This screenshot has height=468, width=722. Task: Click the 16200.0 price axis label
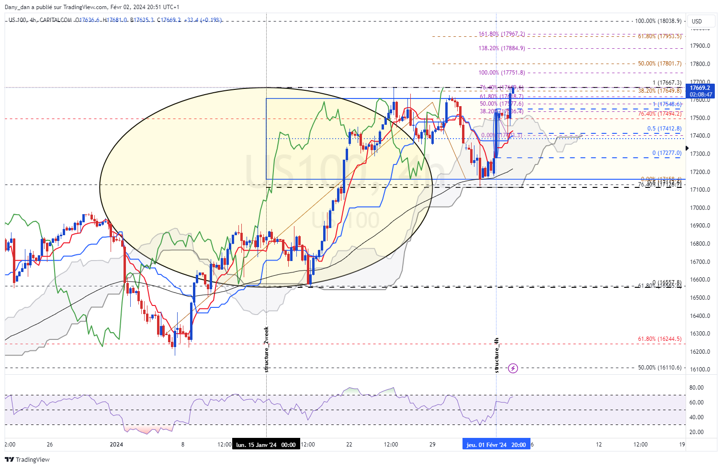(700, 352)
